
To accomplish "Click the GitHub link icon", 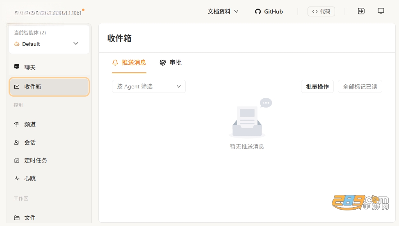I will click(x=258, y=12).
